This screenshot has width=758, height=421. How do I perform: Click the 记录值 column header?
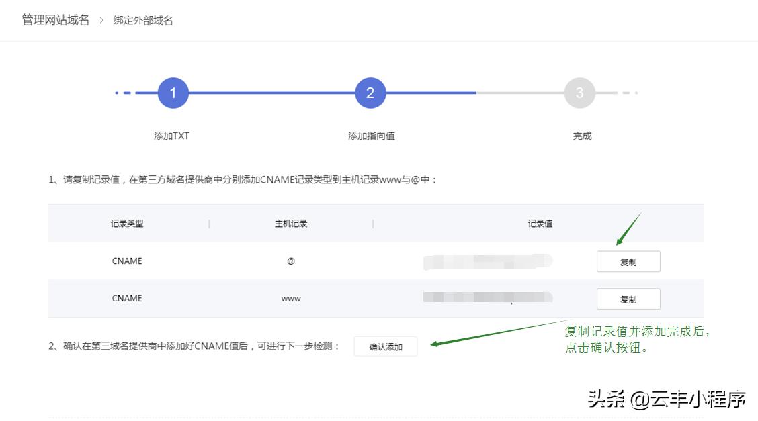(542, 223)
